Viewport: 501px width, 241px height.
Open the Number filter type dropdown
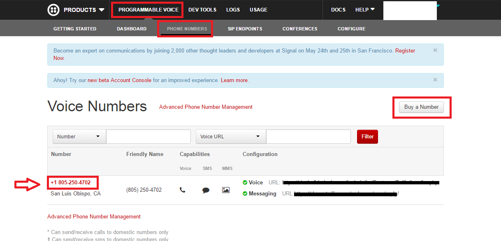click(79, 137)
